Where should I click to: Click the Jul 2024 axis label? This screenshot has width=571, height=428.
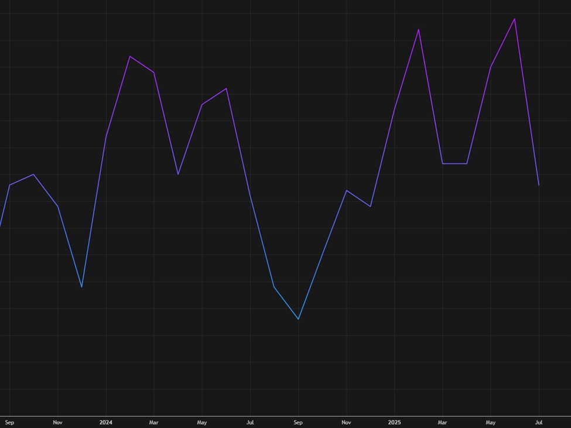250,422
